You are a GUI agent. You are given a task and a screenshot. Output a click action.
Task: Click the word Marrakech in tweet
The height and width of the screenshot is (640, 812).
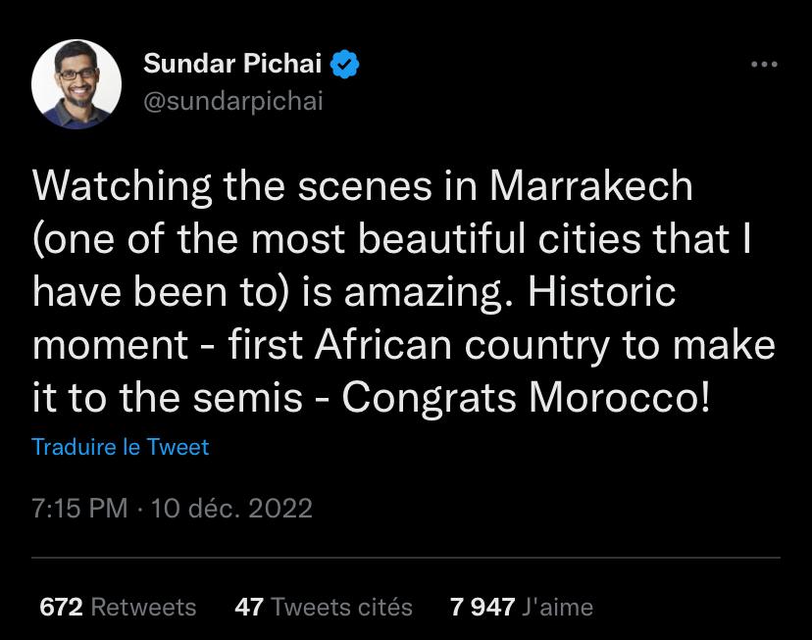point(591,185)
